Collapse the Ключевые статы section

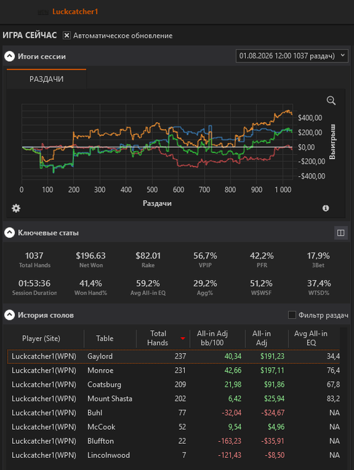click(x=9, y=232)
